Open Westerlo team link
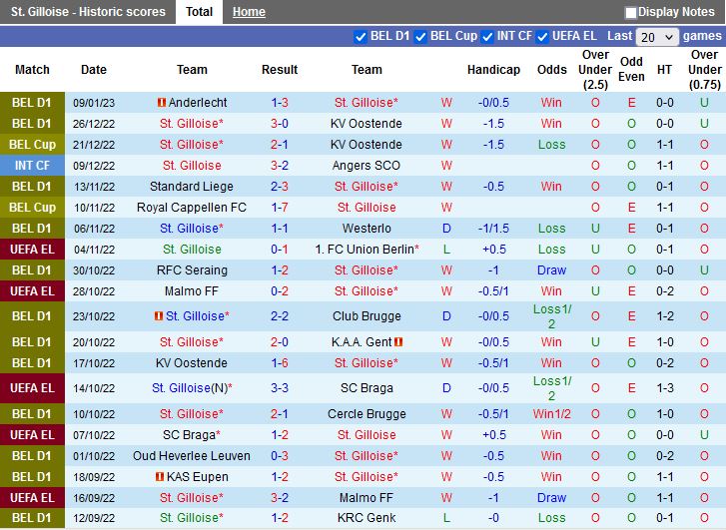Viewport: 726px width, 530px height. pyautogui.click(x=366, y=229)
